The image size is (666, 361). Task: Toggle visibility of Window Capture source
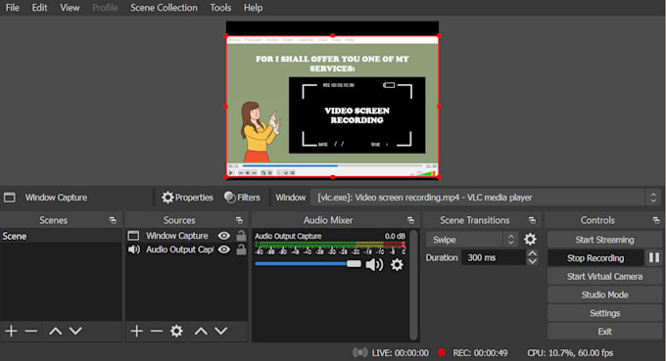coord(224,236)
